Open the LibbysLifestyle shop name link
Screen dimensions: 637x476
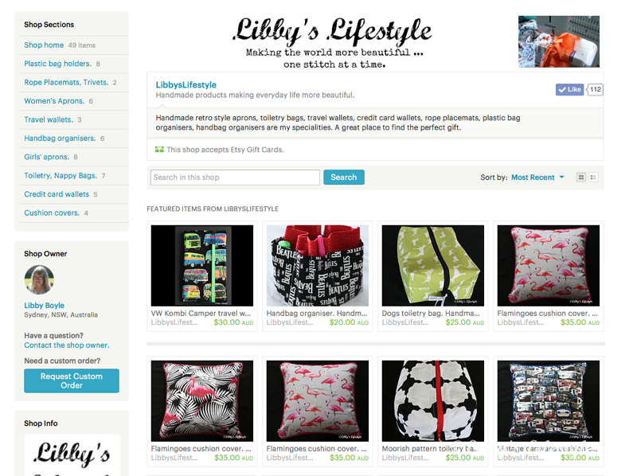(x=186, y=85)
